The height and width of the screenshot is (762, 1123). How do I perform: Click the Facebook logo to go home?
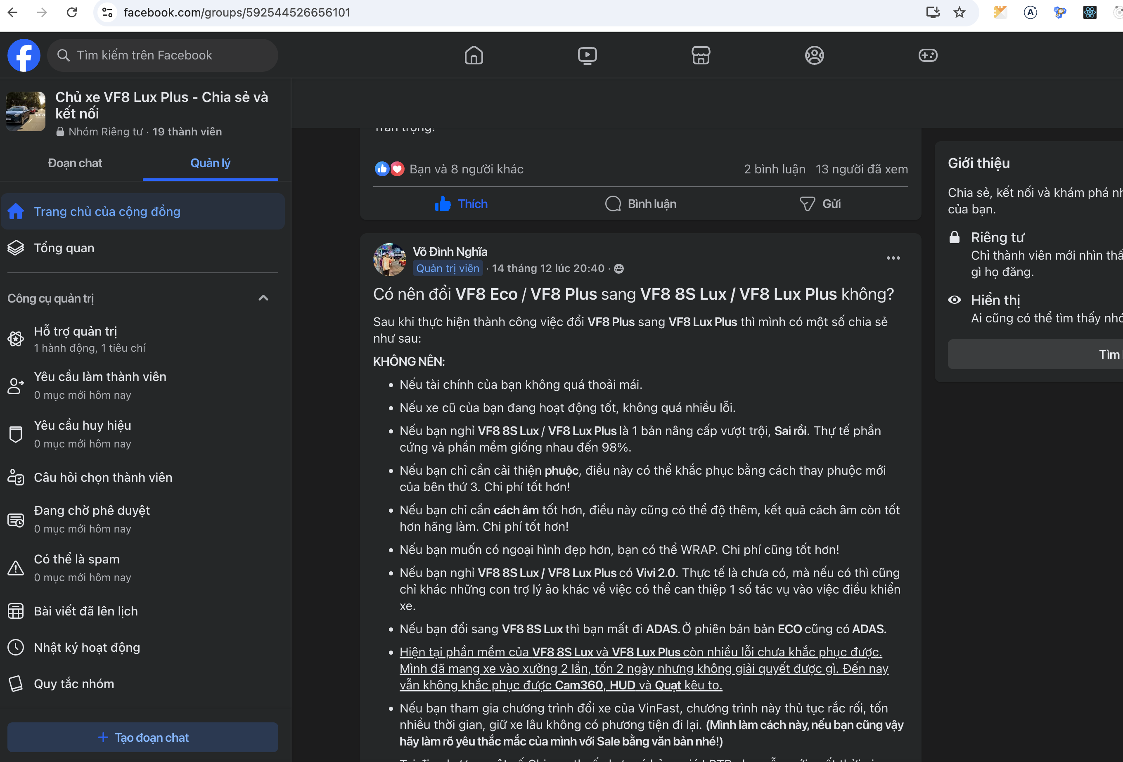pos(23,55)
